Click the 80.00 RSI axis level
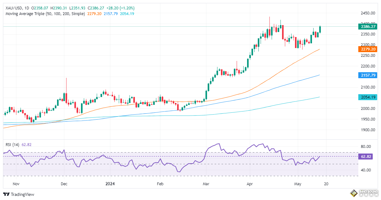The width and height of the screenshot is (381, 200). tap(366, 147)
